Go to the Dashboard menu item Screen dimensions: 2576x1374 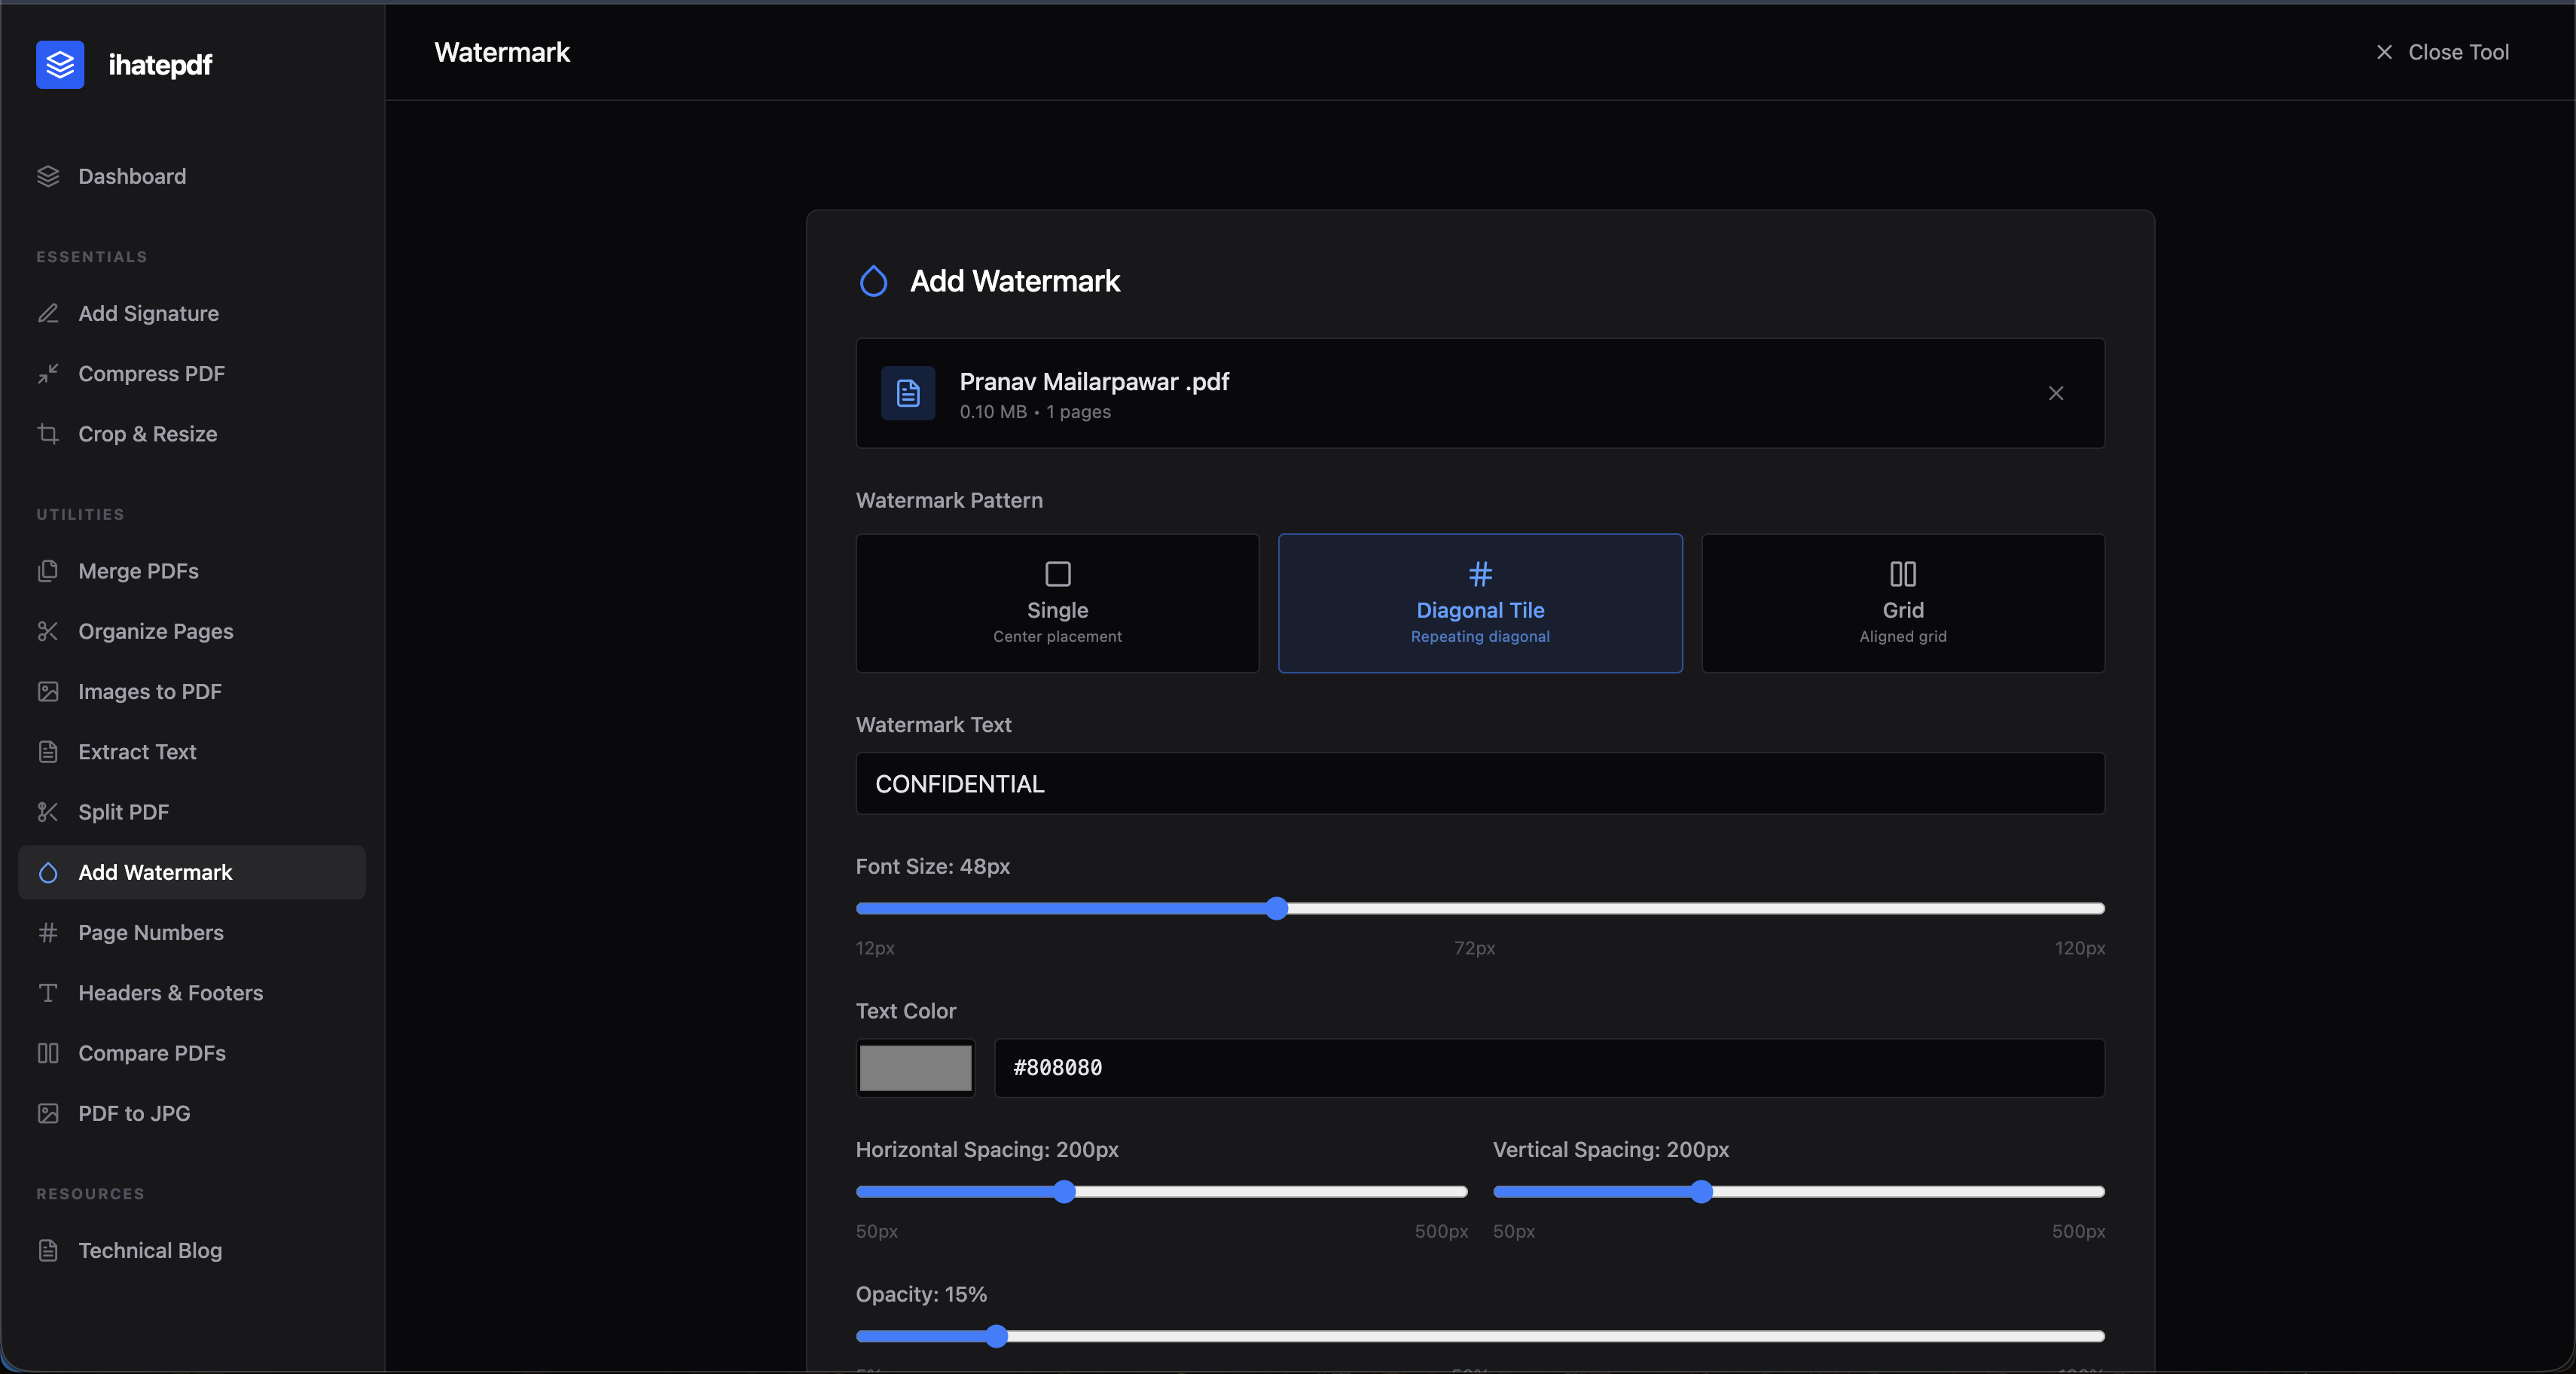tap(132, 176)
